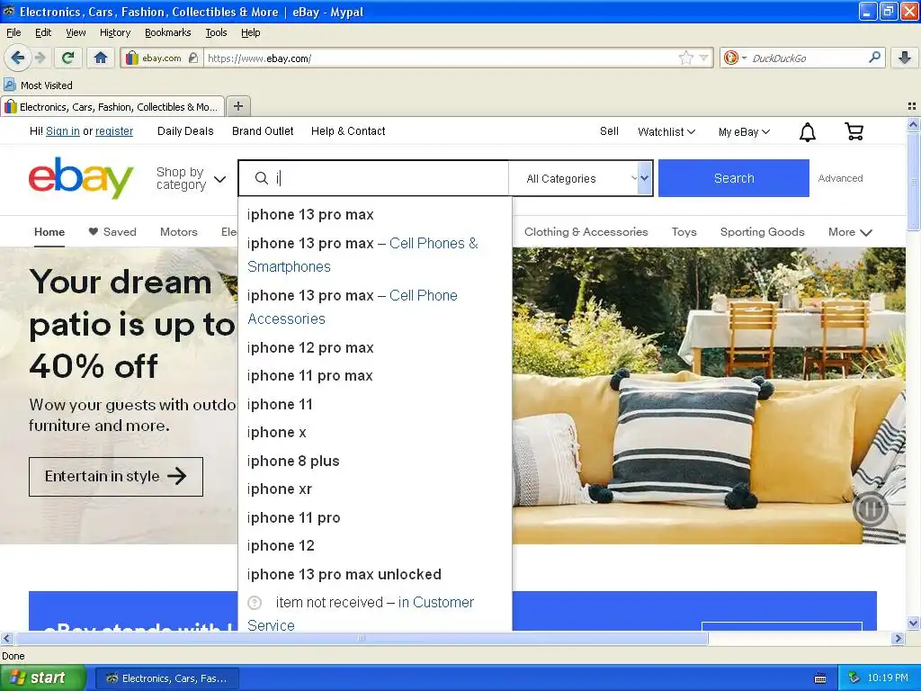Open the Edit menu
The width and height of the screenshot is (921, 691).
[x=43, y=32]
